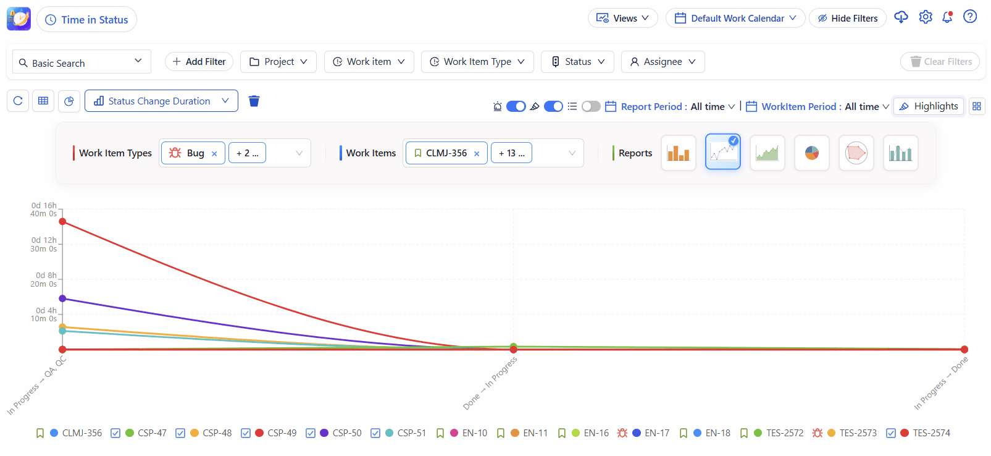Screen dimensions: 991x456
Task: Open the WorkItem Period All time dropdown
Action: (x=867, y=106)
